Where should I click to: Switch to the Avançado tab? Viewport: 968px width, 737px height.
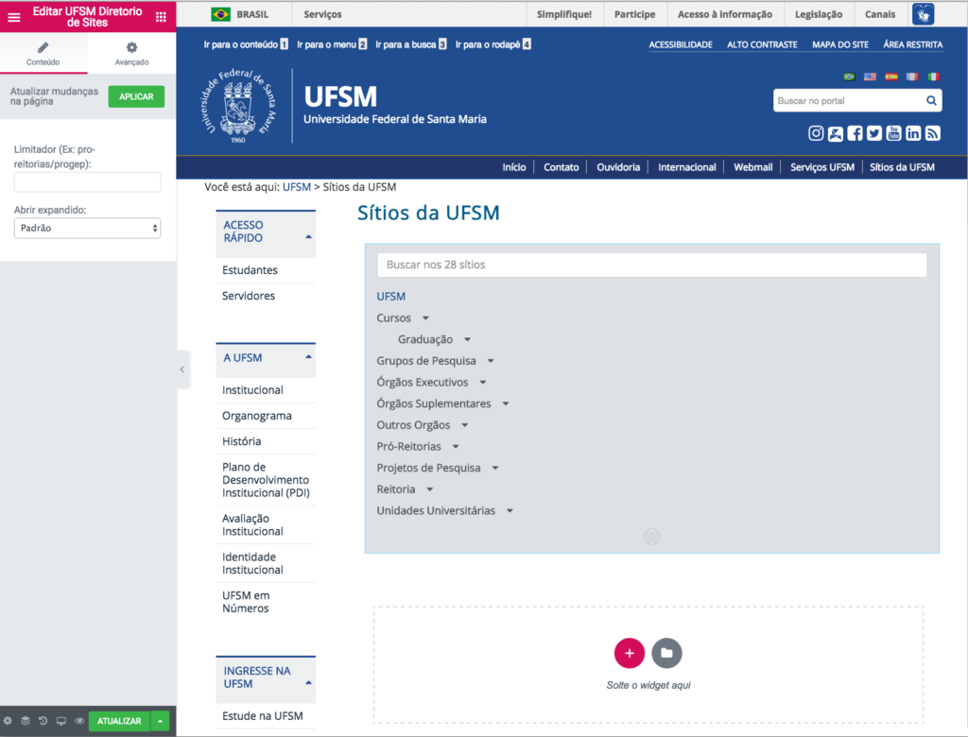131,54
